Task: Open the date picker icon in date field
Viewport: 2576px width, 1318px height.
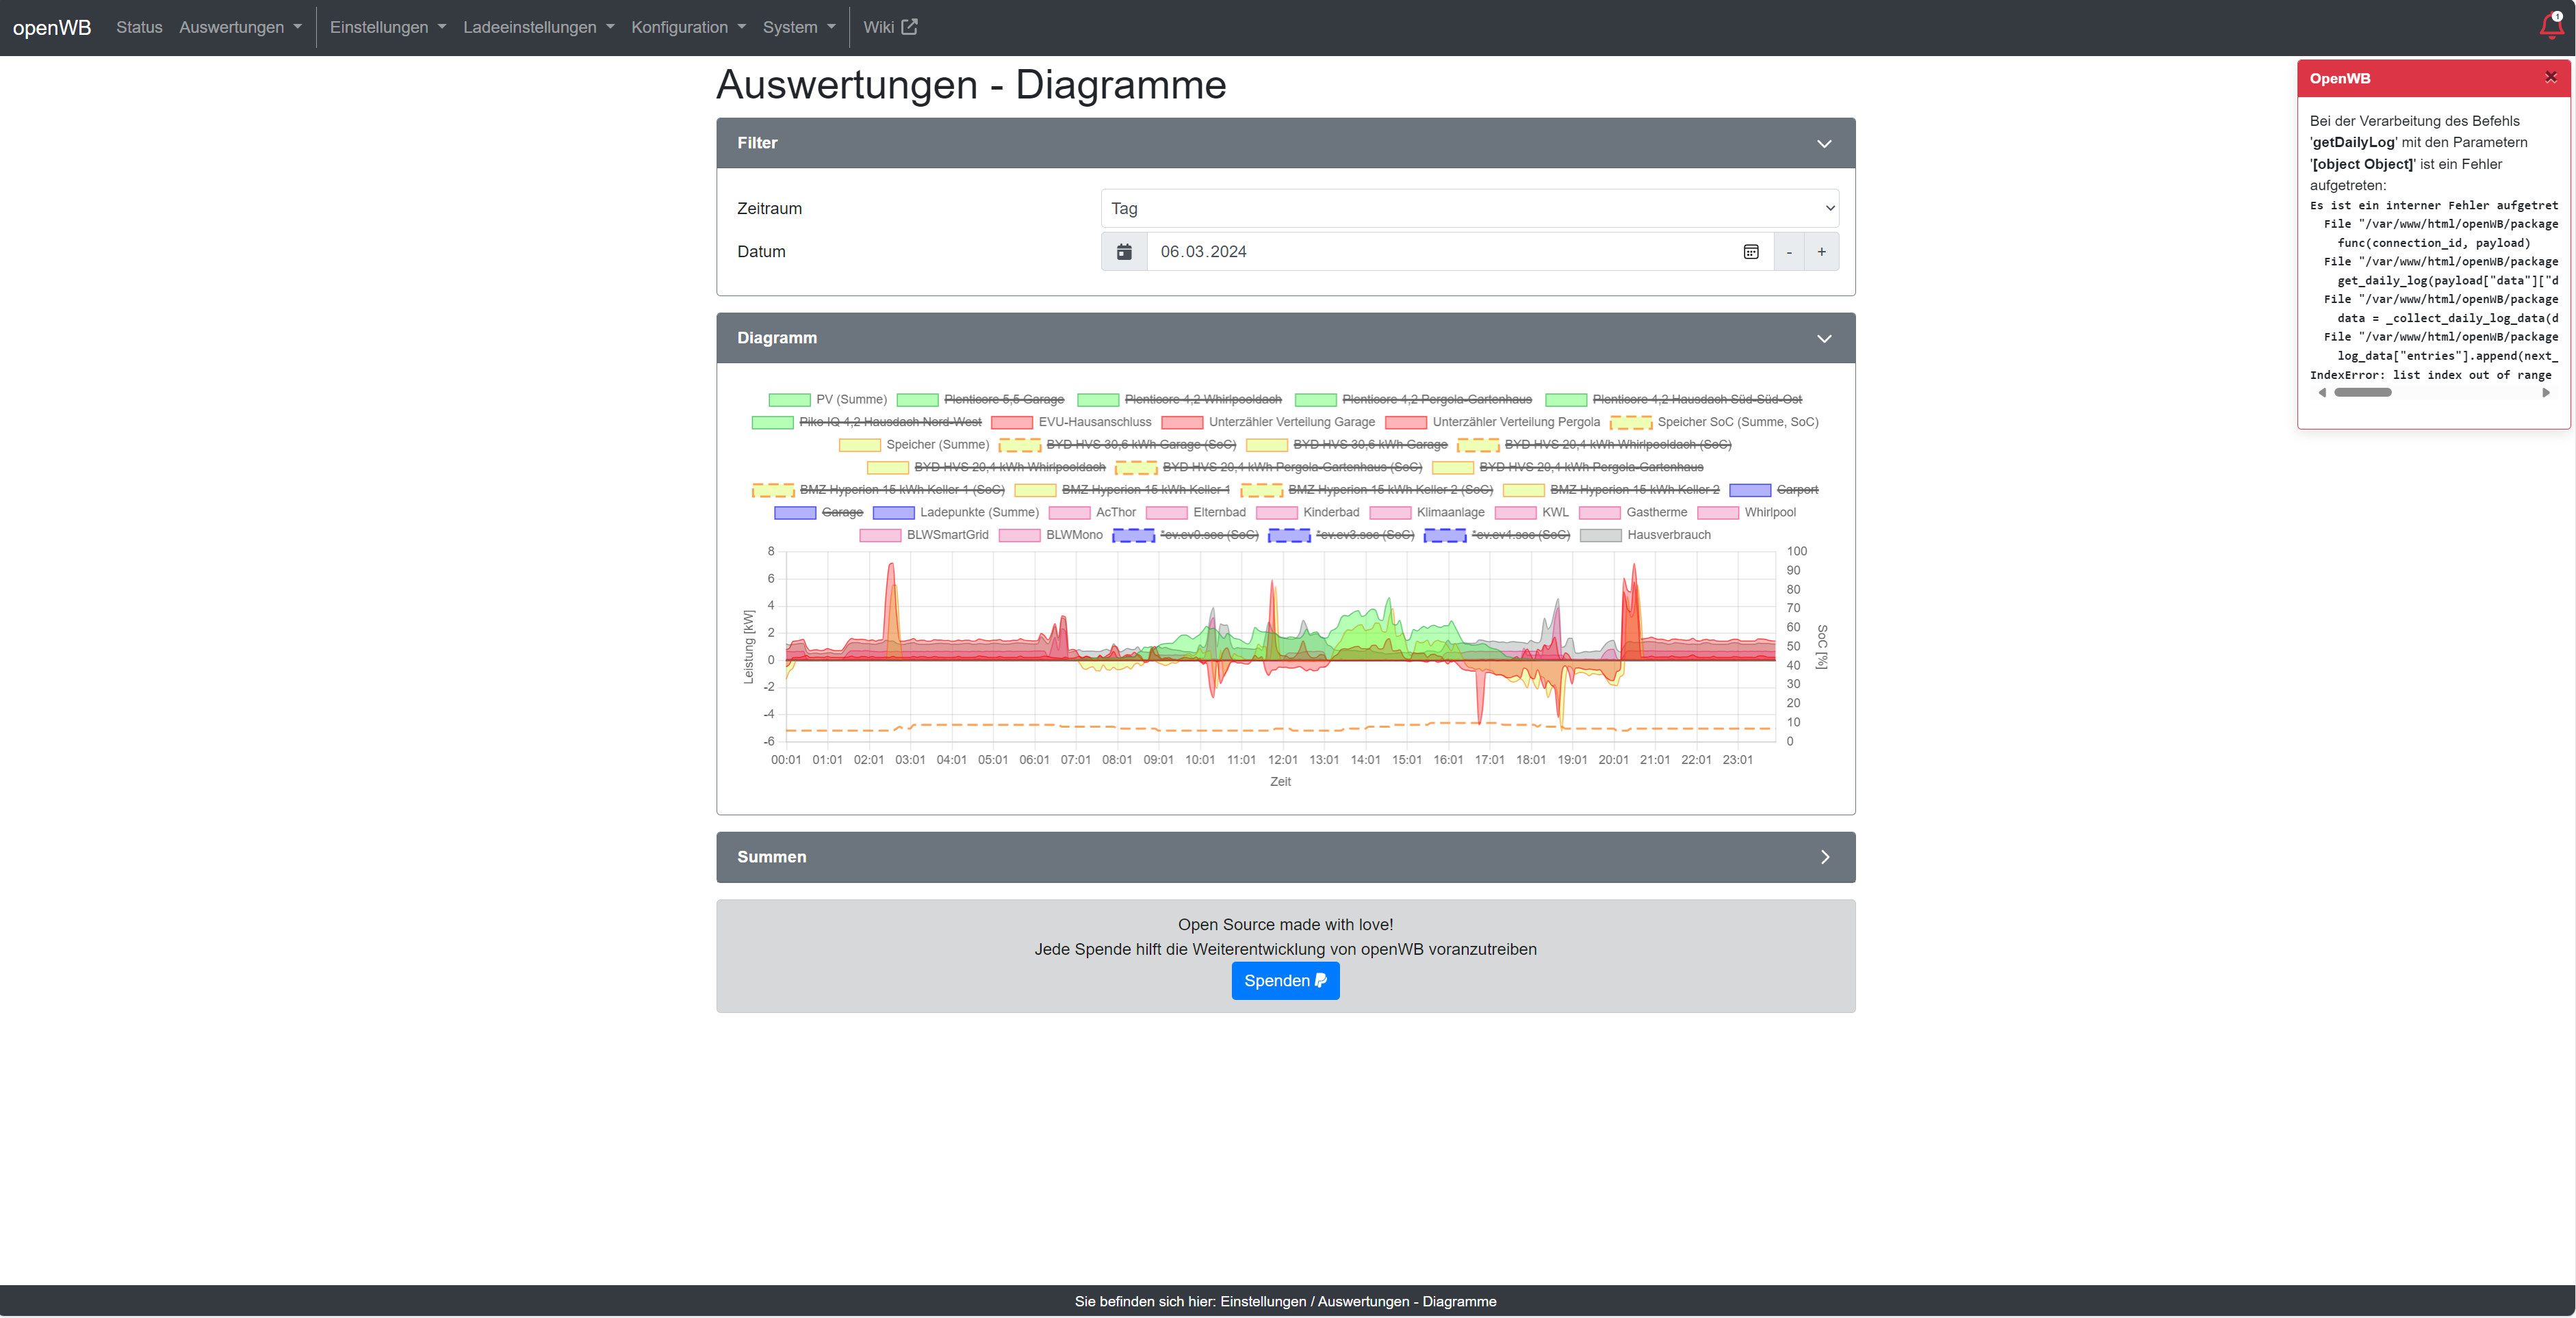Action: click(x=1750, y=252)
